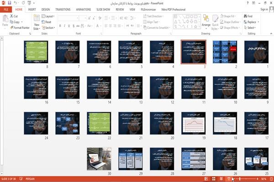The image size is (274, 182).
Task: Expand the Select dropdown in Editing
Action: tap(250, 27)
